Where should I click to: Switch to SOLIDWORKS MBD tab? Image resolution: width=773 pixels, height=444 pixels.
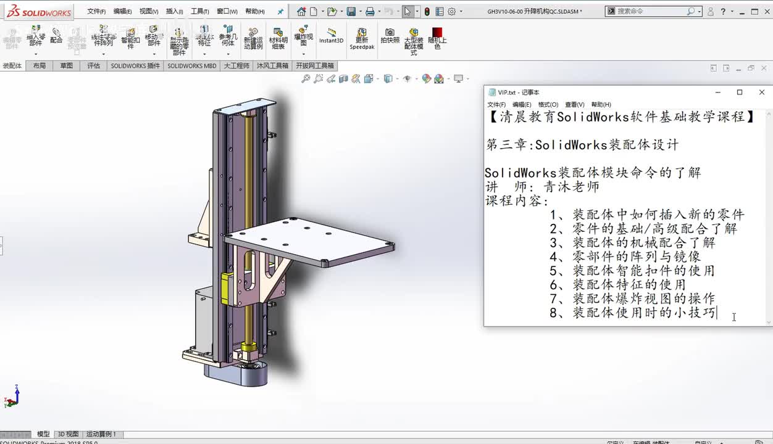[x=192, y=65]
